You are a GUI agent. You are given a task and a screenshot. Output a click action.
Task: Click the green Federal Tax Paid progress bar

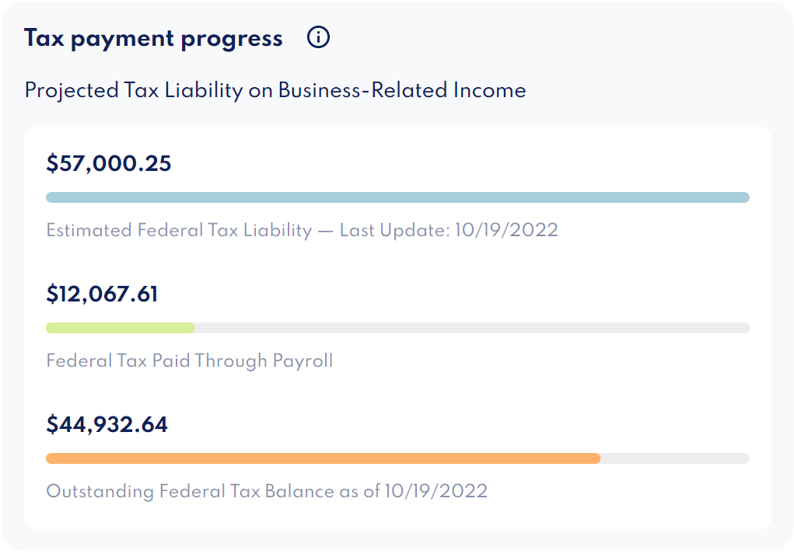121,327
